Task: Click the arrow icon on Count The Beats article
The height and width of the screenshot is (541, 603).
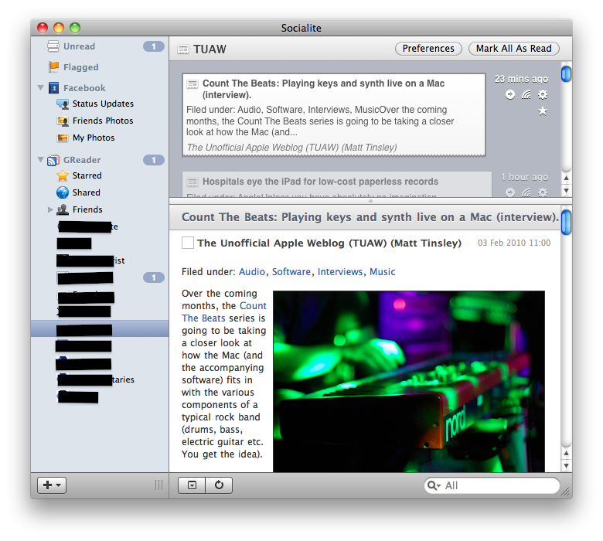Action: click(510, 95)
